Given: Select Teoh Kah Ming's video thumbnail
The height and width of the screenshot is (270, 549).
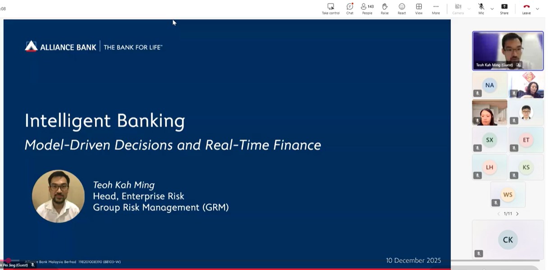Looking at the screenshot, I should 508,50.
